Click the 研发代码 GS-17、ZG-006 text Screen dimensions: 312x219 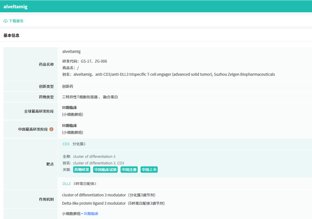[x=85, y=61]
